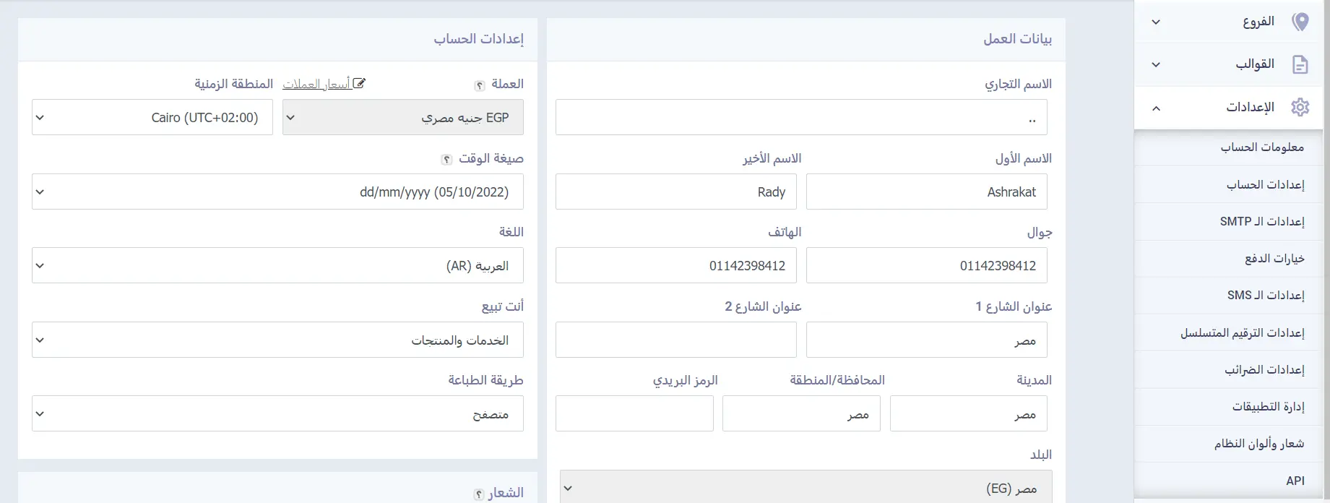Open the date format dd/mm/yyyy dropdown
1330x503 pixels.
point(277,192)
